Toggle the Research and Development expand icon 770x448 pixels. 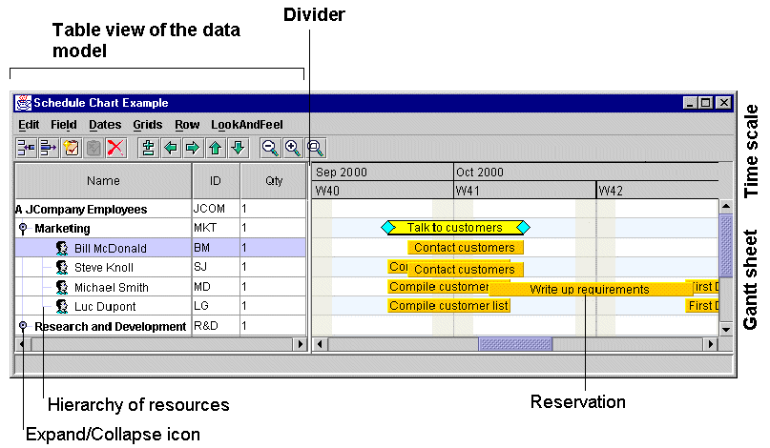[x=23, y=326]
